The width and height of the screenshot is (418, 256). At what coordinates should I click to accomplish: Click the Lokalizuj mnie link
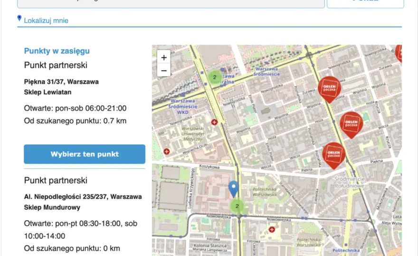click(x=46, y=20)
